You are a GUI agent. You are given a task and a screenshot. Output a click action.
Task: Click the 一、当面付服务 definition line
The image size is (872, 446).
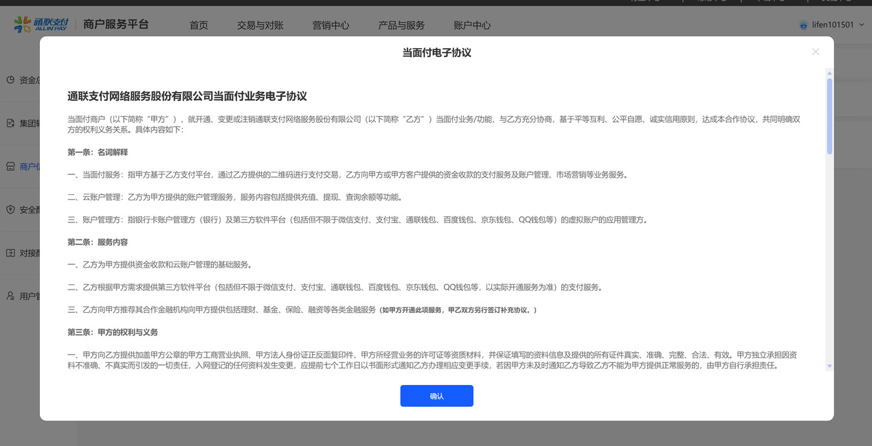[x=348, y=175]
